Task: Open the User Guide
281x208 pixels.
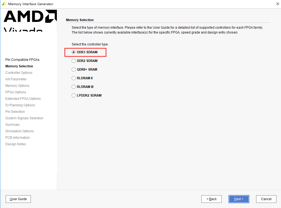Action: point(18,199)
